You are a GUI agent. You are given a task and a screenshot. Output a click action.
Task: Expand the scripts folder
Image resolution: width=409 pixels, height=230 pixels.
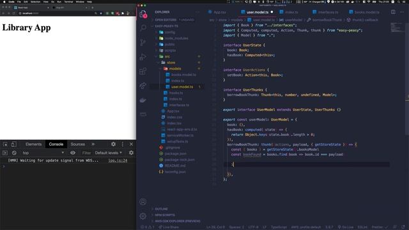170,50
